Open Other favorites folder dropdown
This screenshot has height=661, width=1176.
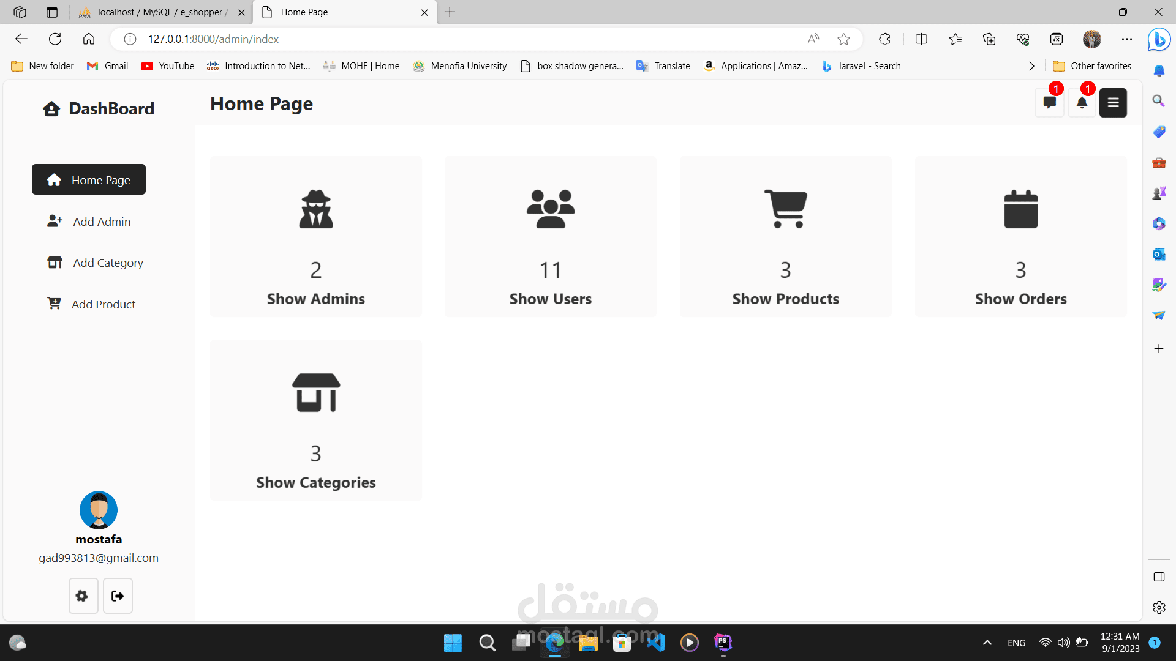tap(1092, 66)
